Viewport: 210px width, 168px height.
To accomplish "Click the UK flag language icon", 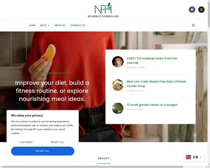I will point(188,157).
